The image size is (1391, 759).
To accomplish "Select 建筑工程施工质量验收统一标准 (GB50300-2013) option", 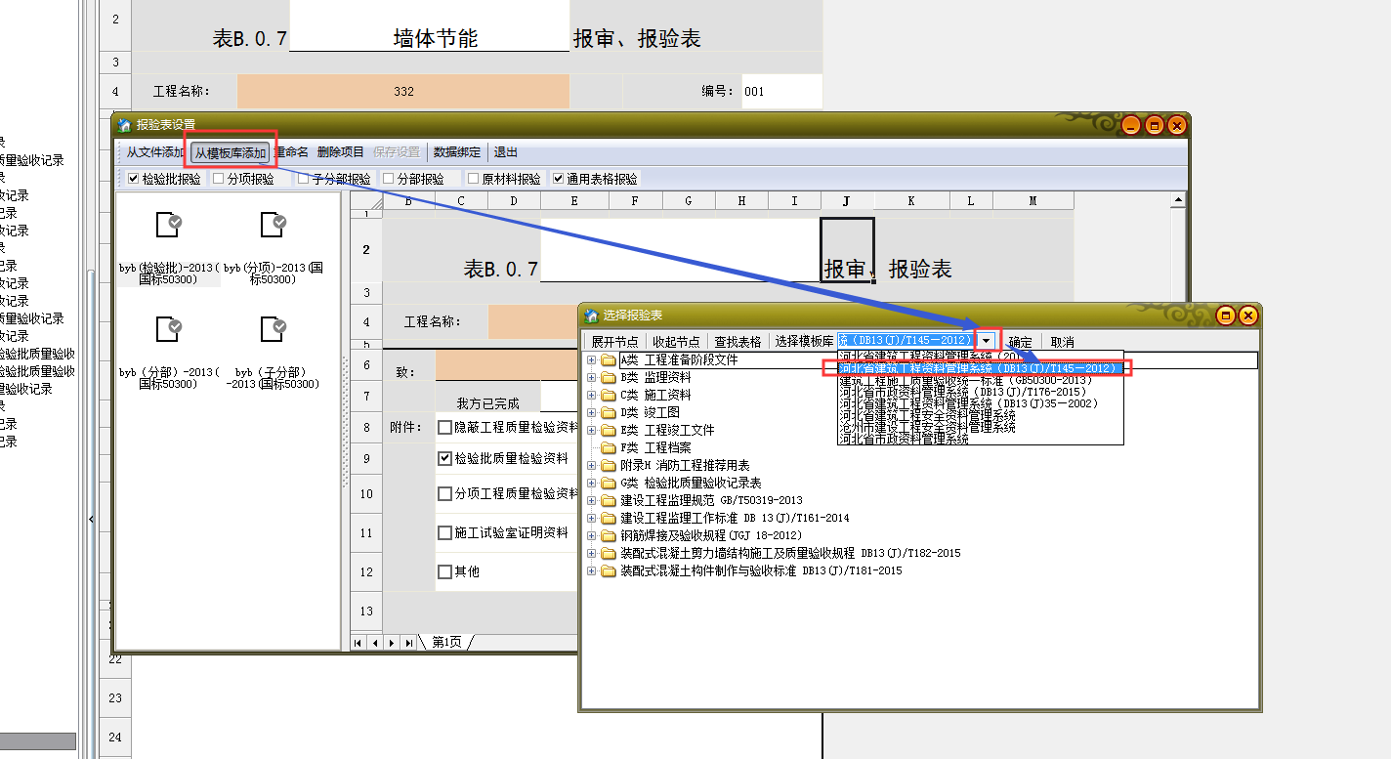I will coord(981,380).
